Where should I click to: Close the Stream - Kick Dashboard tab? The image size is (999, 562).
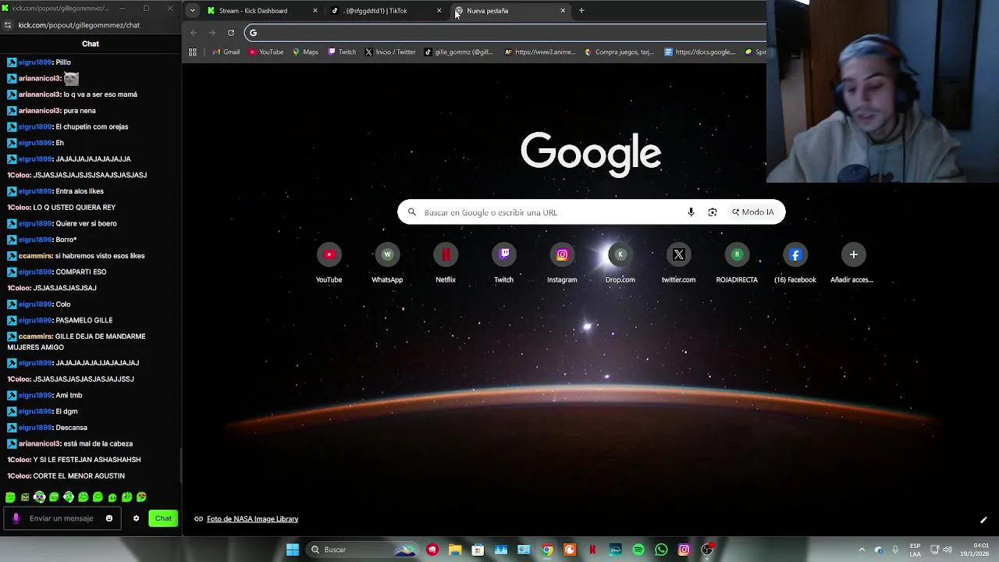[x=315, y=11]
